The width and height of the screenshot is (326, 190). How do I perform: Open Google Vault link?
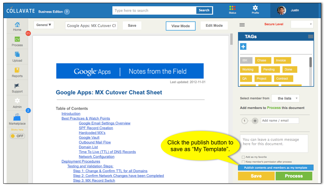tap(89, 137)
